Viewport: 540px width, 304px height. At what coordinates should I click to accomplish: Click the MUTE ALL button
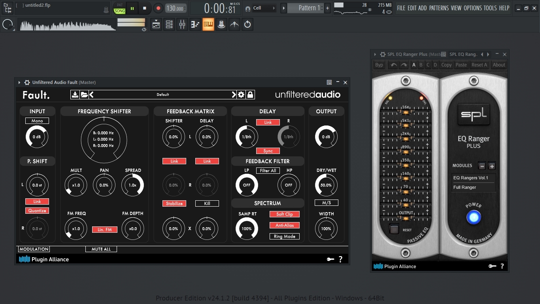[101, 249]
